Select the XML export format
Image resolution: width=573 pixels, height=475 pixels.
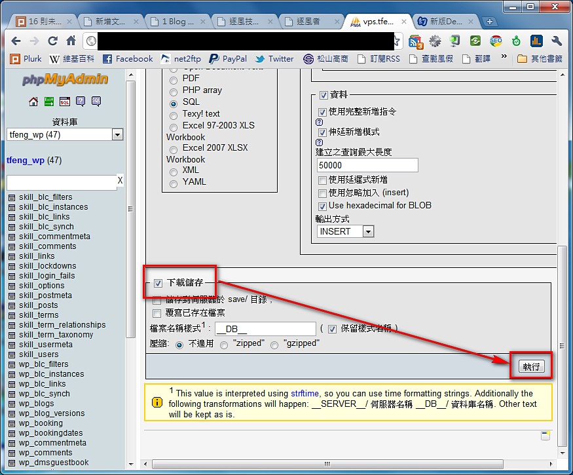click(x=174, y=172)
